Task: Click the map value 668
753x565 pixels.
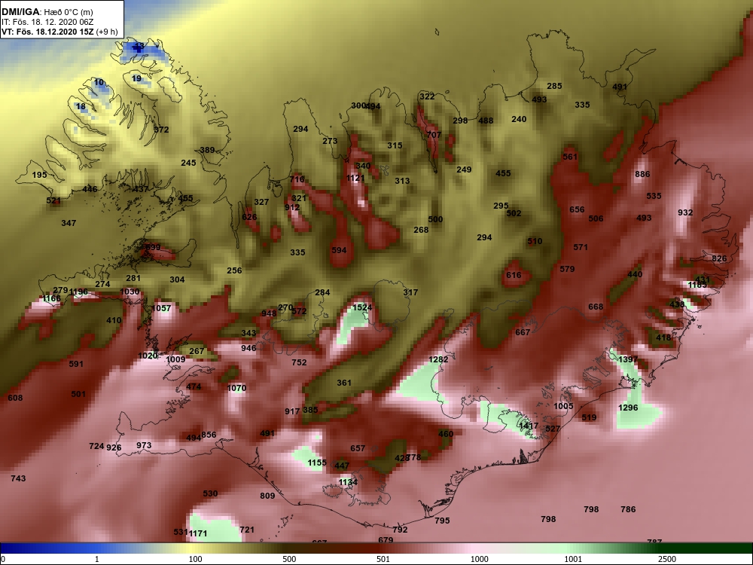Action: tap(596, 307)
